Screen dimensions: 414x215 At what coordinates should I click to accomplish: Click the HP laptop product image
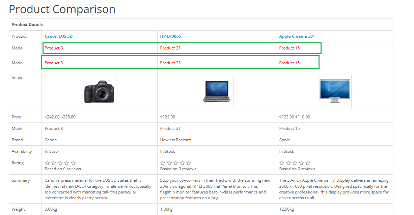click(216, 92)
